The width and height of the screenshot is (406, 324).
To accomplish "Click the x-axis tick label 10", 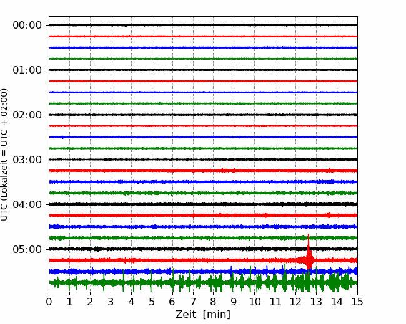I will point(254,302).
